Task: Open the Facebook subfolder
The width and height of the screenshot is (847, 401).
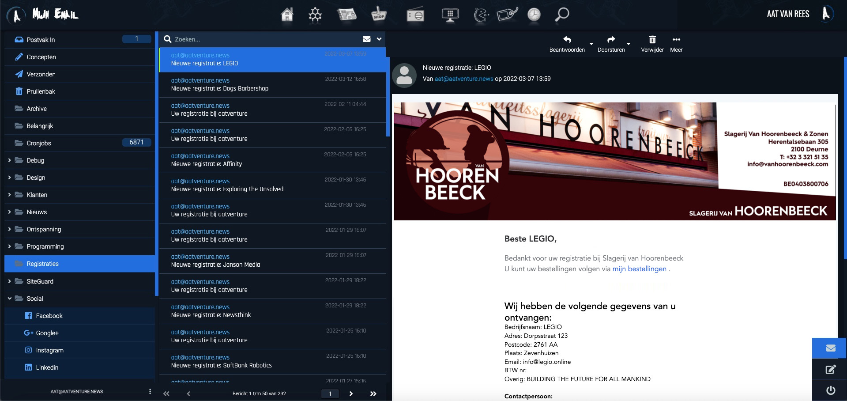Action: pyautogui.click(x=79, y=316)
